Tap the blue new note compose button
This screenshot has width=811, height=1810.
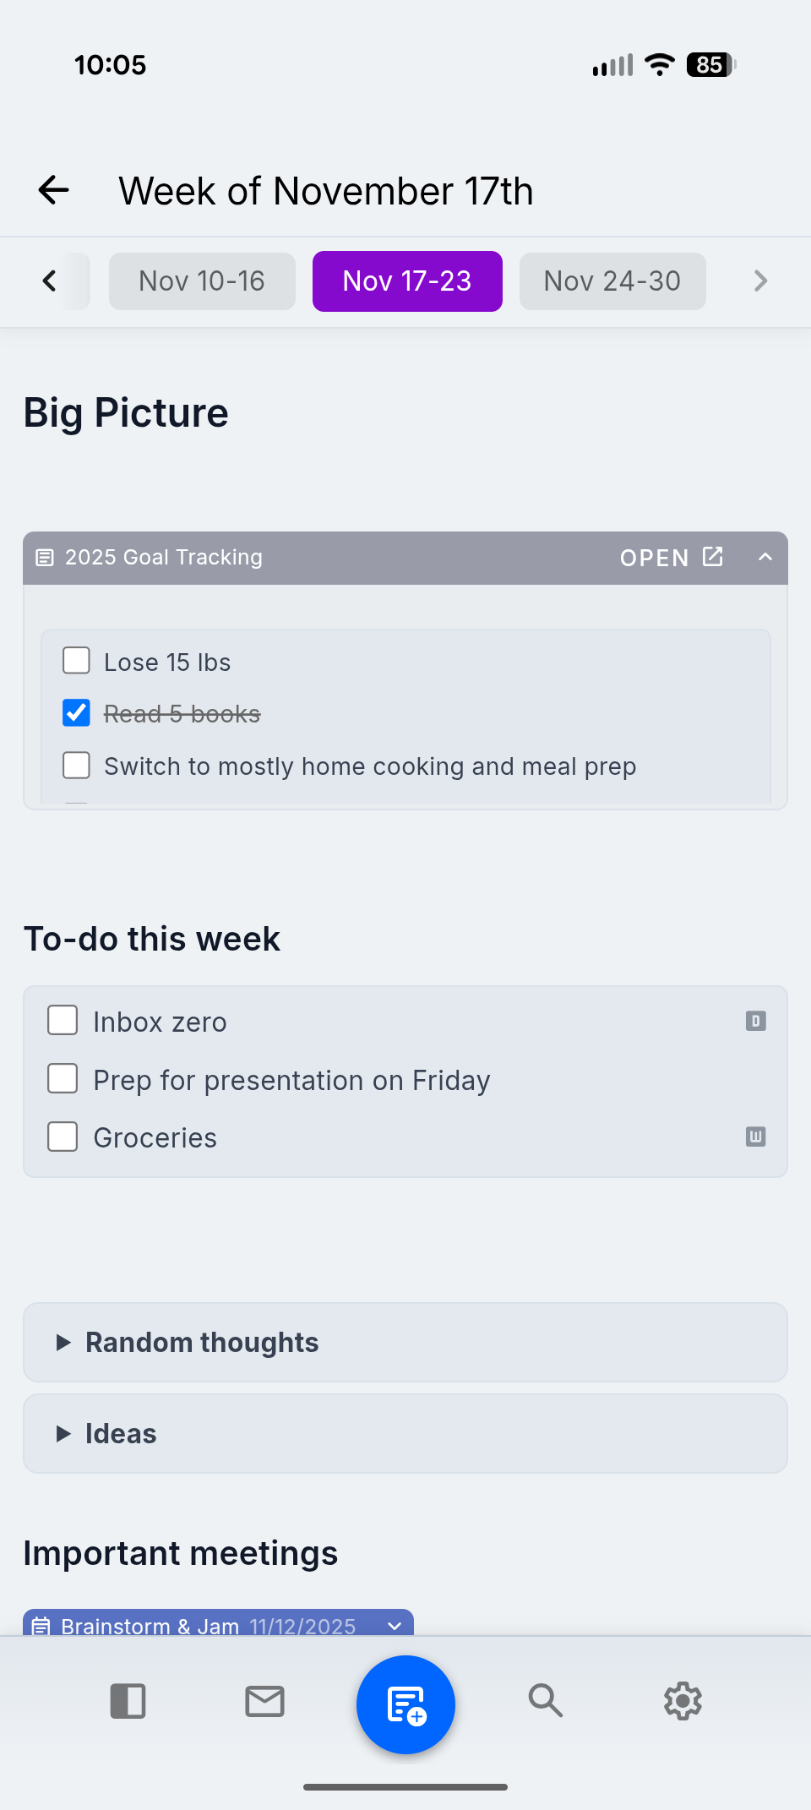click(x=405, y=1704)
